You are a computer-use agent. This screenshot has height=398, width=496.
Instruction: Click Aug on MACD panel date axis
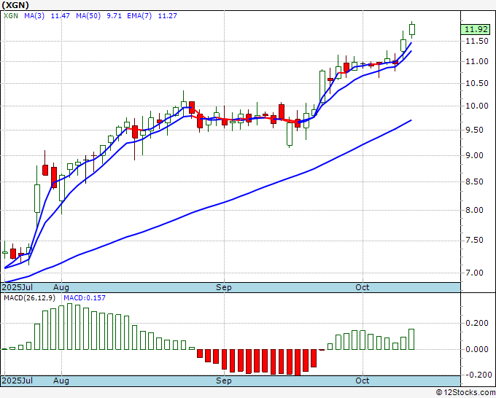point(61,381)
